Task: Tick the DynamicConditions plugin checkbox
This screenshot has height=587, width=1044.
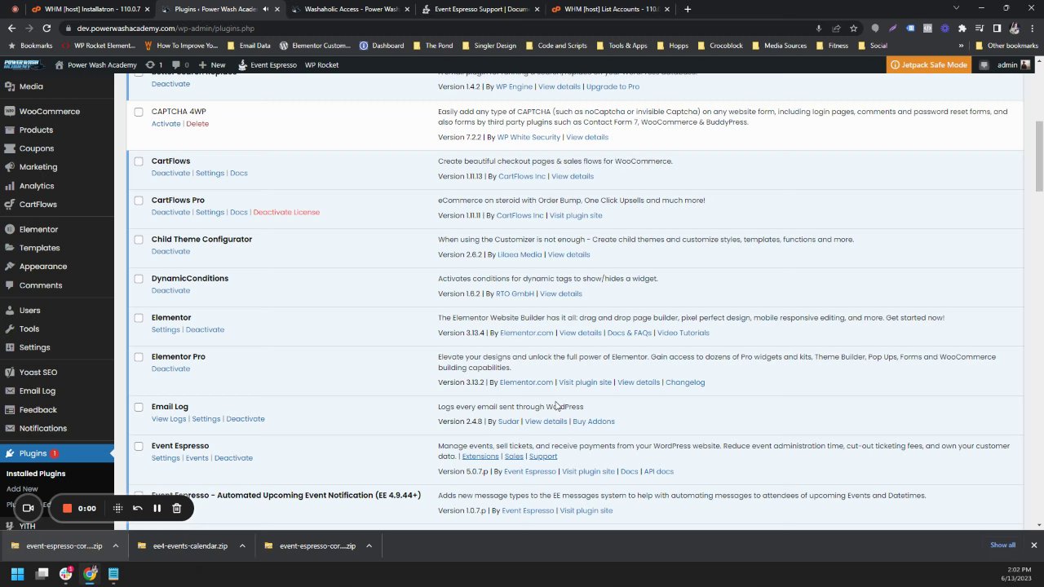Action: click(139, 279)
